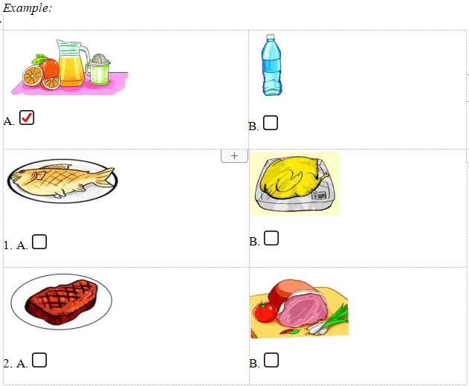This screenshot has width=469, height=386.
Task: Click the grilled steak on plate picture
Action: (62, 301)
